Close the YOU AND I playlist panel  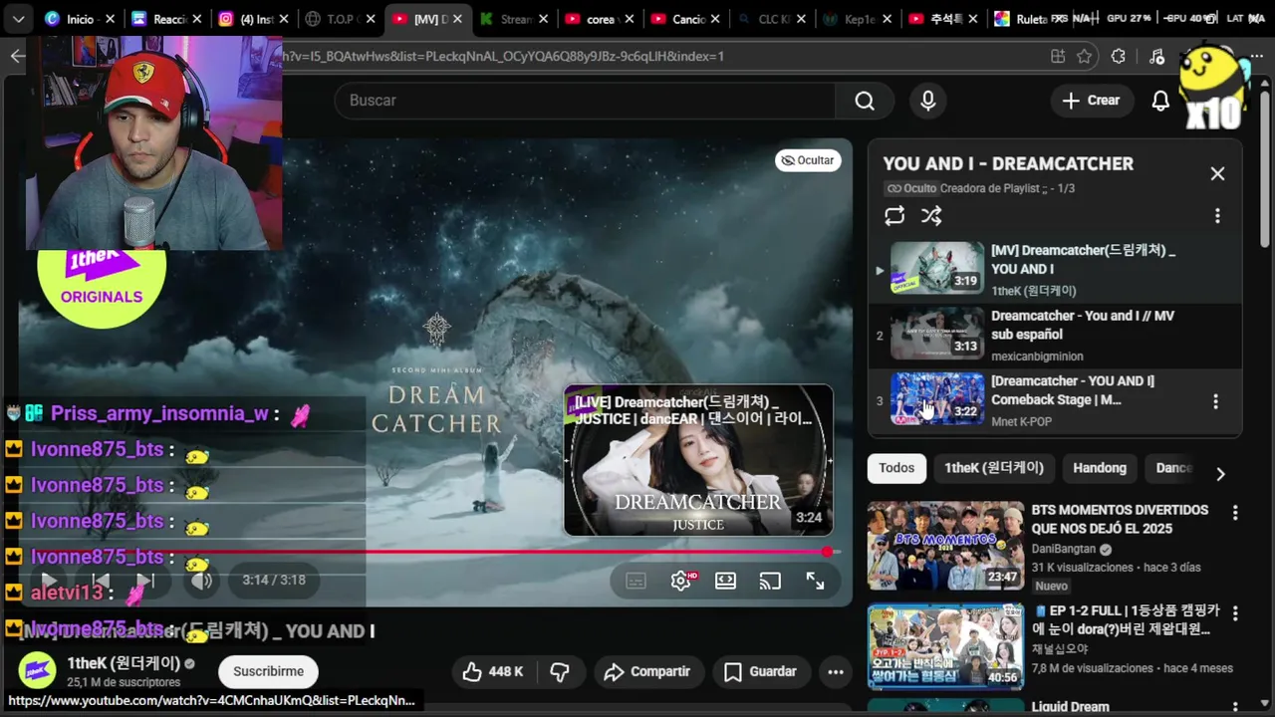tap(1217, 173)
